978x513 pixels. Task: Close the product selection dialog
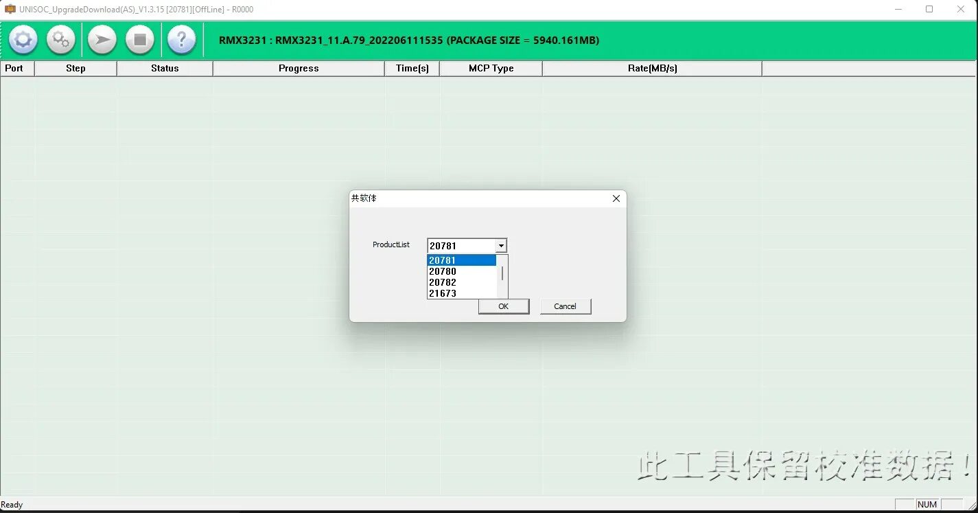(x=616, y=198)
